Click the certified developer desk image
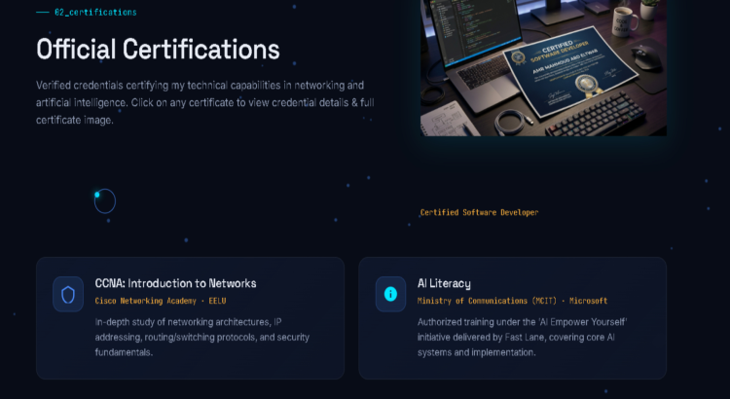The height and width of the screenshot is (399, 730). (543, 68)
